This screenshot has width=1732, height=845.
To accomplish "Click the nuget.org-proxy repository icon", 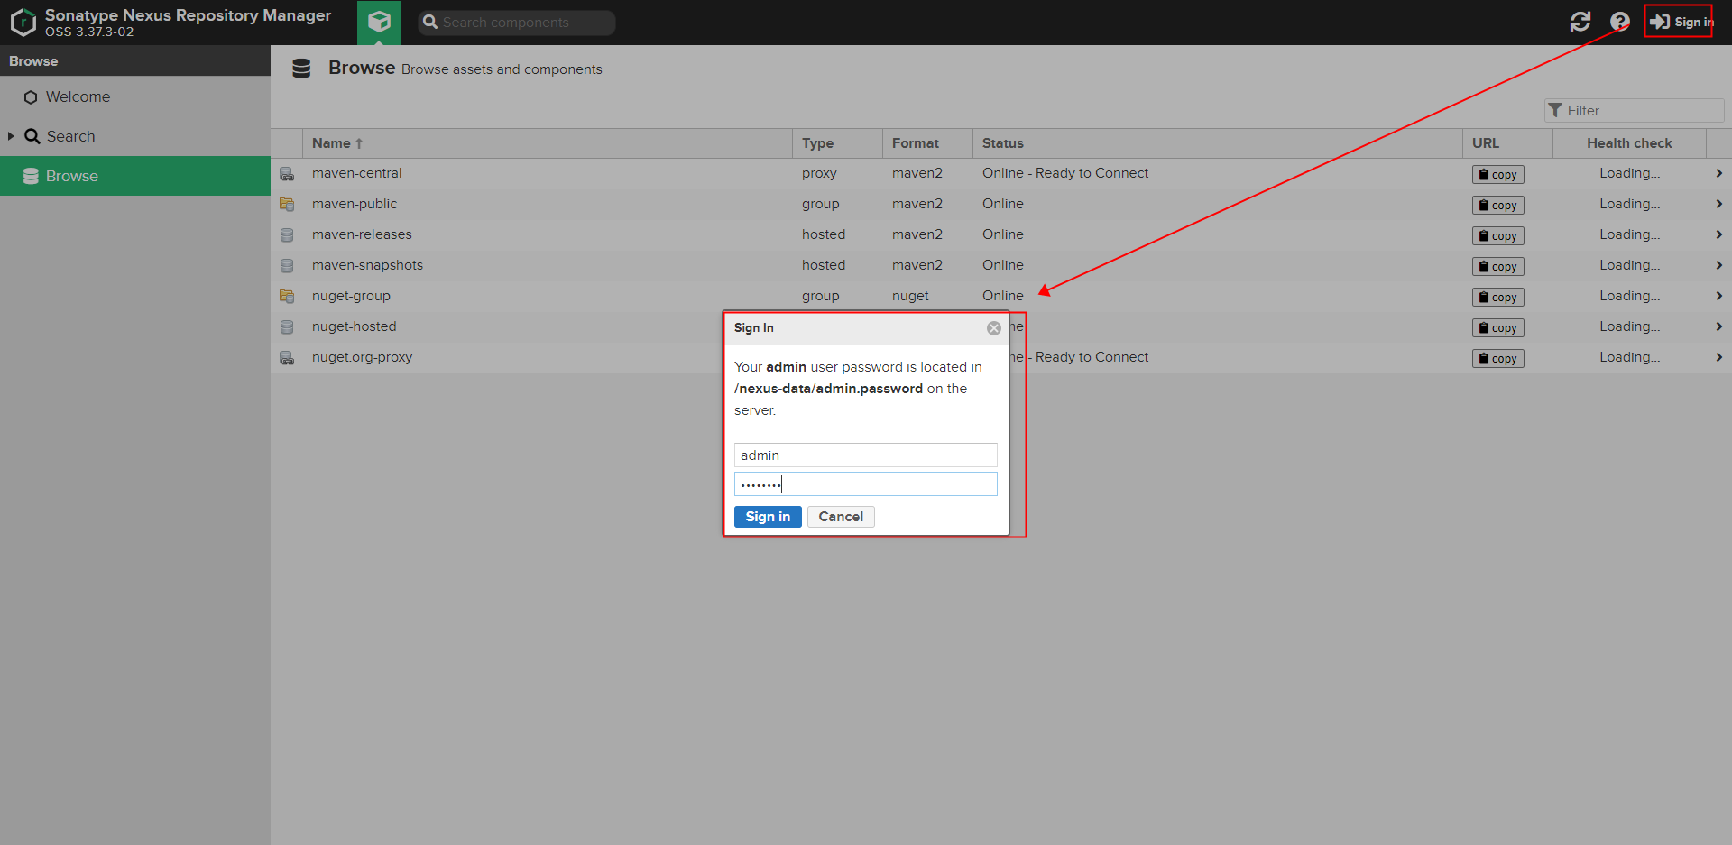I will tap(287, 358).
